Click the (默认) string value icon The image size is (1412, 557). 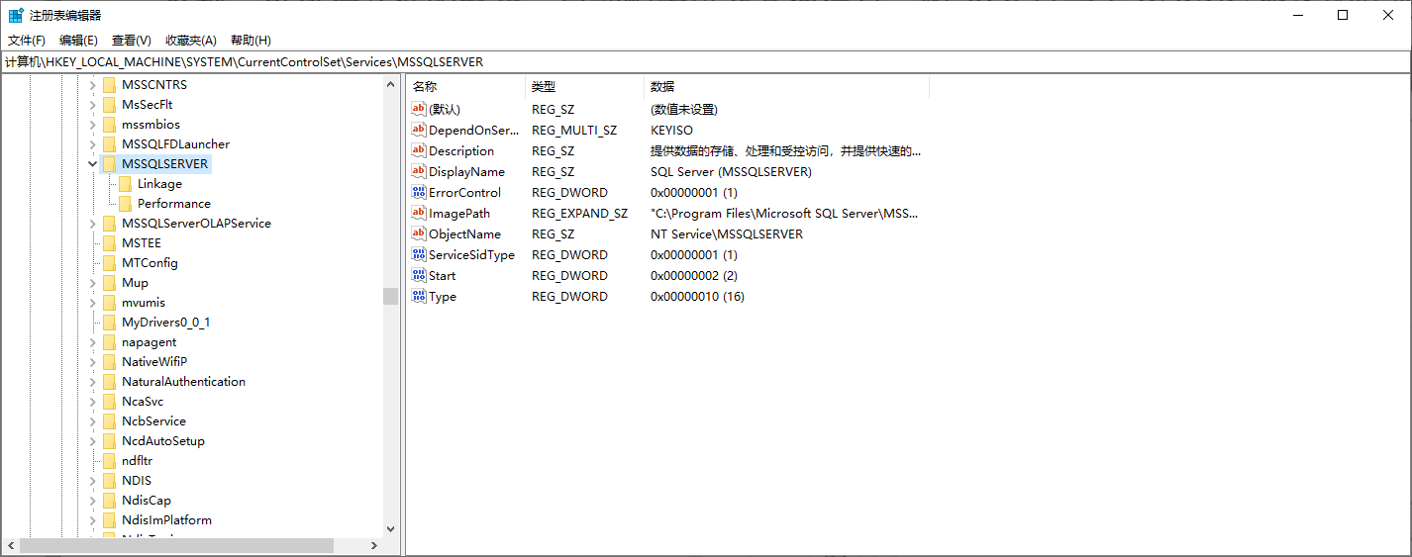click(x=419, y=109)
